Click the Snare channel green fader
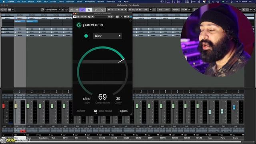 [x=28, y=106]
